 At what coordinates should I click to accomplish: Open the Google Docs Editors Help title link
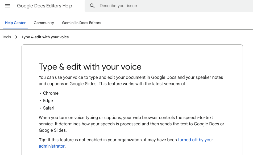(x=44, y=6)
